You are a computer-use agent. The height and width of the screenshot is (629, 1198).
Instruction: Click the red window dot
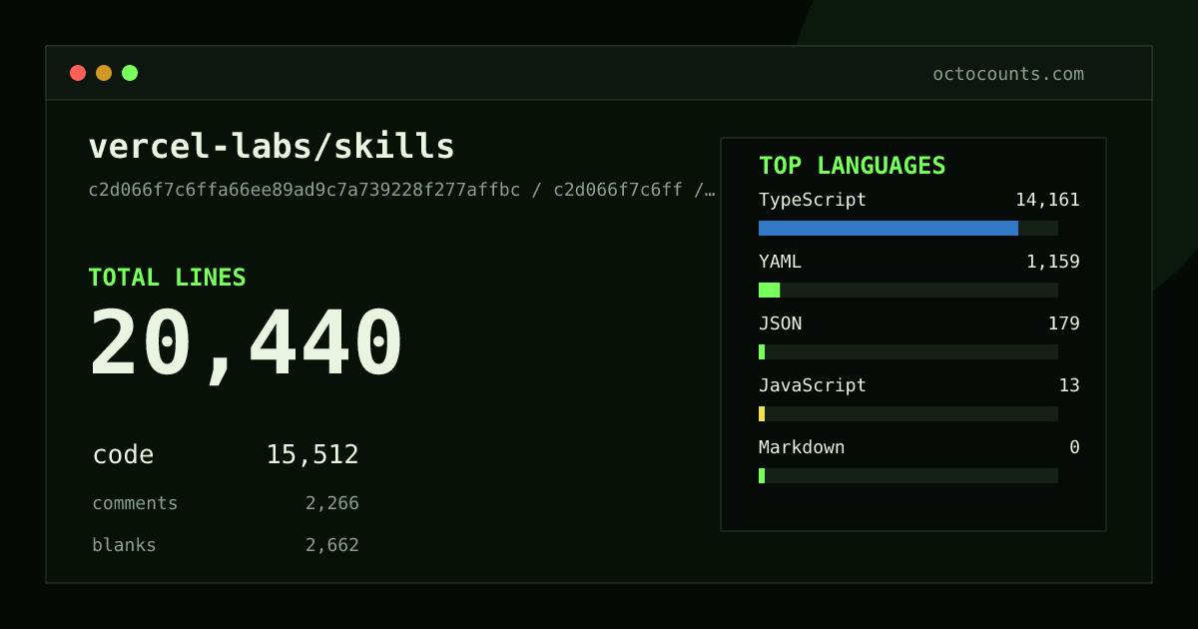click(x=78, y=73)
